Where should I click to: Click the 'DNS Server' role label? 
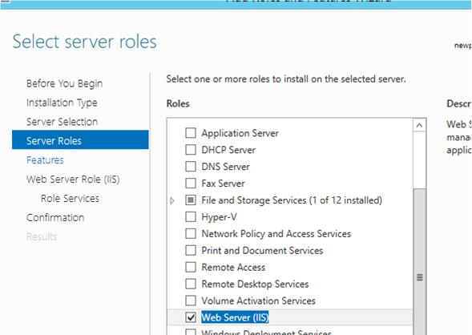point(225,167)
